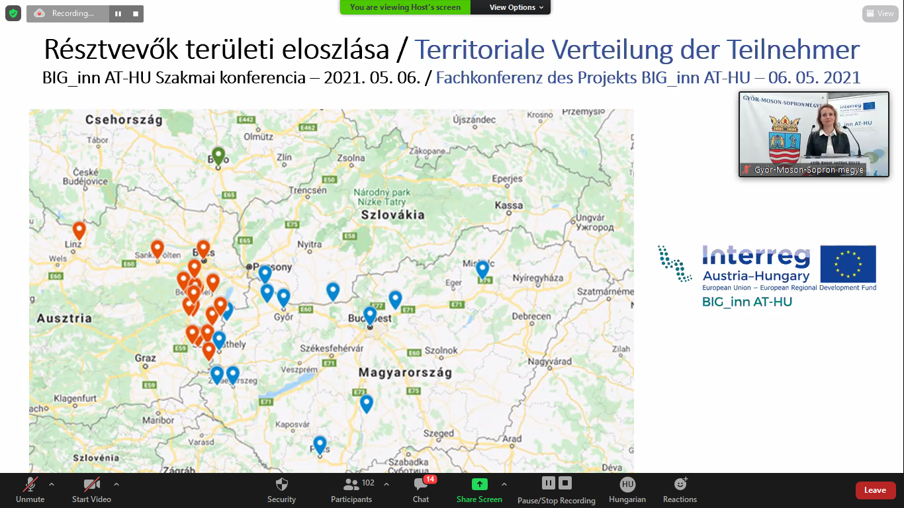Unmute the microphone
This screenshot has width=904, height=508.
click(x=30, y=490)
